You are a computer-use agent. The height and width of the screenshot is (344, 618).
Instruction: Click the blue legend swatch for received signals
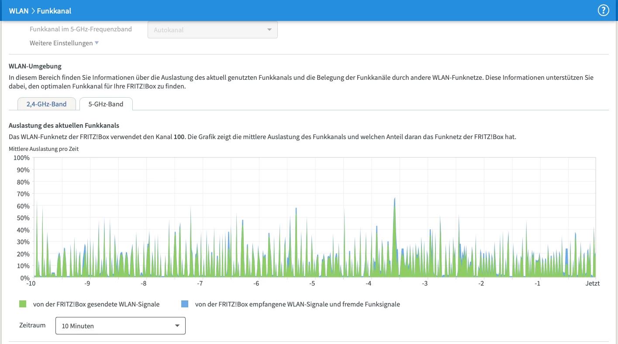pos(185,304)
